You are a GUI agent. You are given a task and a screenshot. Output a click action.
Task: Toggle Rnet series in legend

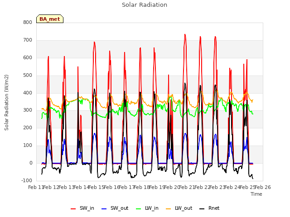coord(209,208)
